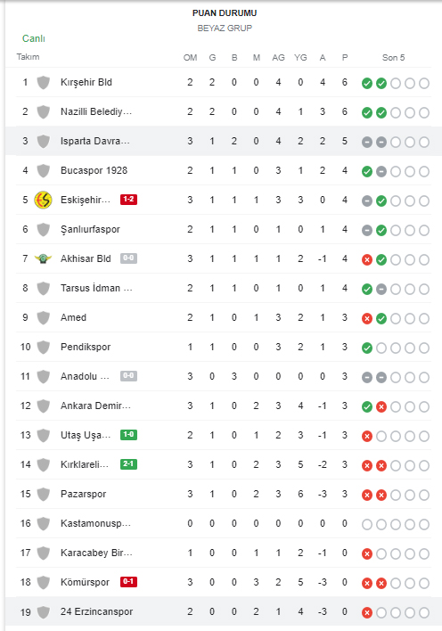Click Isparta Davraz's first grey draw indicator
Viewport: 442px width, 631px height.
367,142
